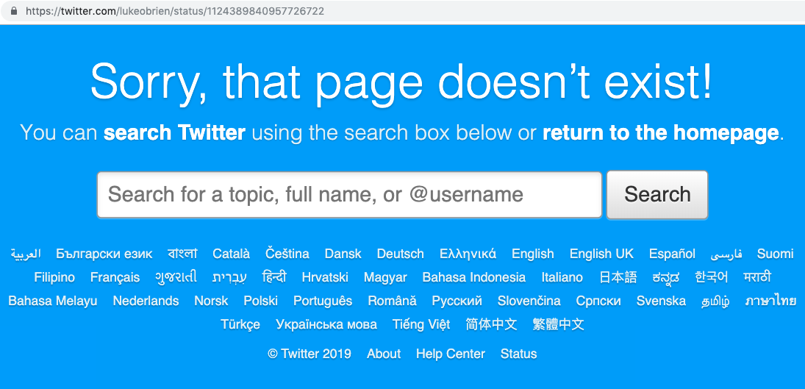Choose Bahasa Indonesia language
The image size is (805, 389).
pyautogui.click(x=473, y=277)
